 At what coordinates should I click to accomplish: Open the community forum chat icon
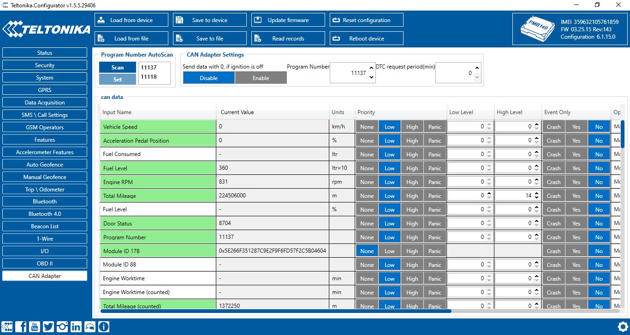(x=90, y=327)
